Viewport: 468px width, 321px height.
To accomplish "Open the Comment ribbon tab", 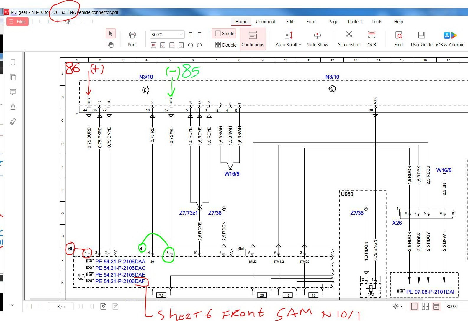I will (265, 22).
